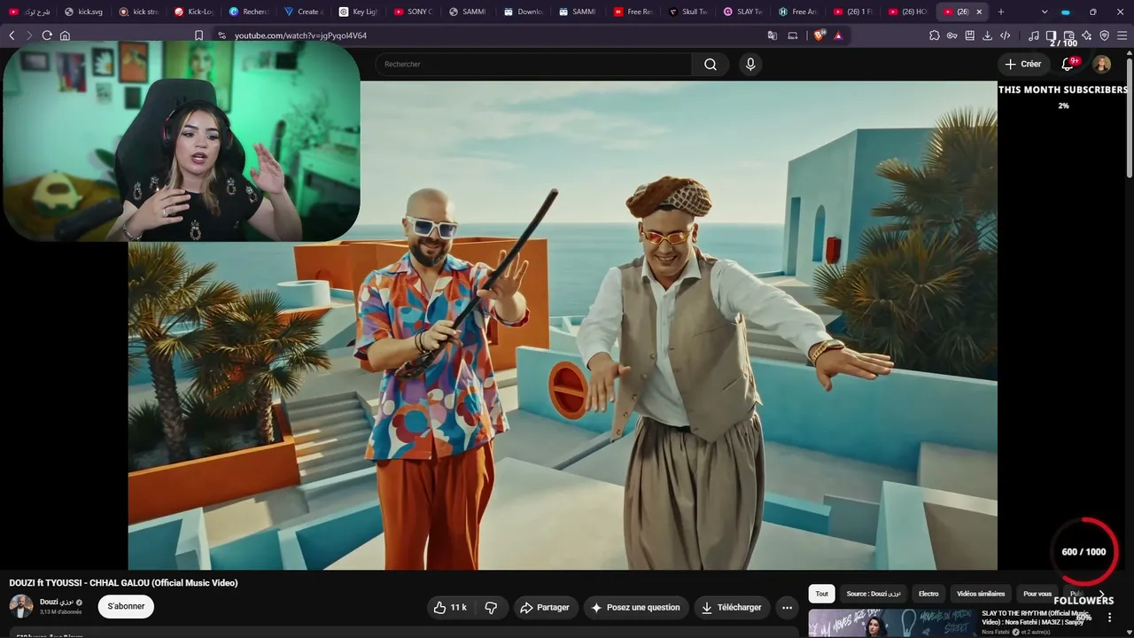Open the YouTube account avatar menu
This screenshot has width=1134, height=638.
click(1102, 64)
